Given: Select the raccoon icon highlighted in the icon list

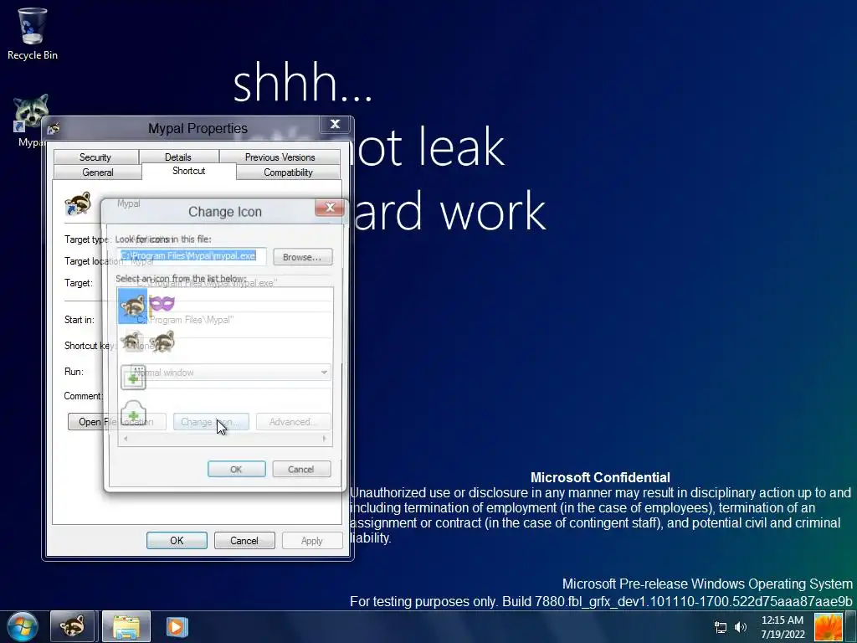Looking at the screenshot, I should (x=132, y=306).
